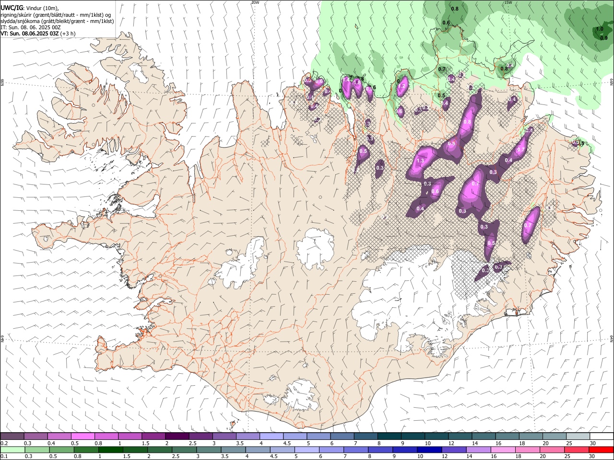
Task: Click the 'rigning/skúrir' legend description line
Action: tap(56, 15)
